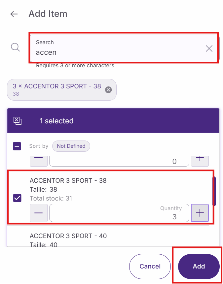Click the quantity field showing 0

(119, 161)
